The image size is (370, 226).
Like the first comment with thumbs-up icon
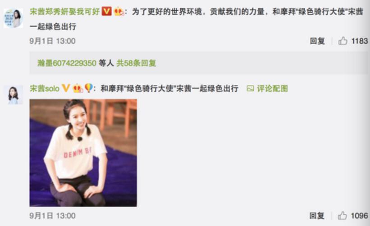pos(343,41)
